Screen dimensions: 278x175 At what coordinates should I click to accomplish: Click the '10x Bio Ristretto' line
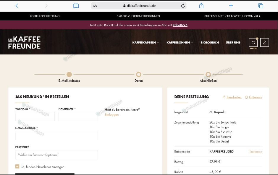point(220,137)
